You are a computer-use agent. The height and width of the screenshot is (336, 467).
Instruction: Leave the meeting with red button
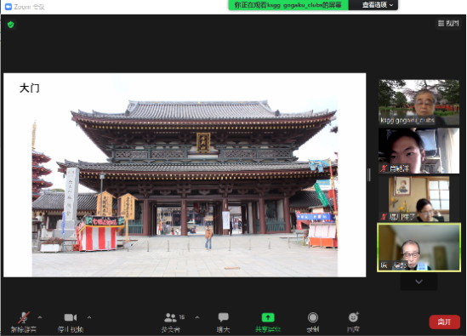pyautogui.click(x=444, y=322)
